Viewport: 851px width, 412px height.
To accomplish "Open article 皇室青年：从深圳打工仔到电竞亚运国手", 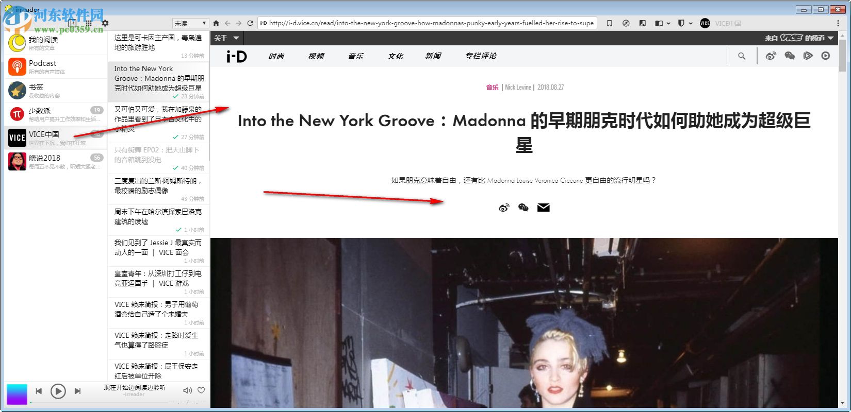I will pyautogui.click(x=159, y=282).
